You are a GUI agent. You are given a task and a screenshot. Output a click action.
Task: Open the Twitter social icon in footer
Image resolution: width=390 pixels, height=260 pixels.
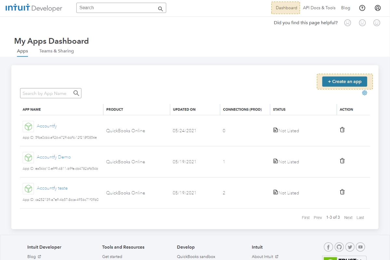click(x=350, y=247)
